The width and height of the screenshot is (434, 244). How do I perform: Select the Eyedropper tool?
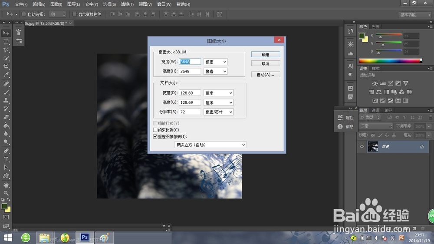[x=6, y=75]
